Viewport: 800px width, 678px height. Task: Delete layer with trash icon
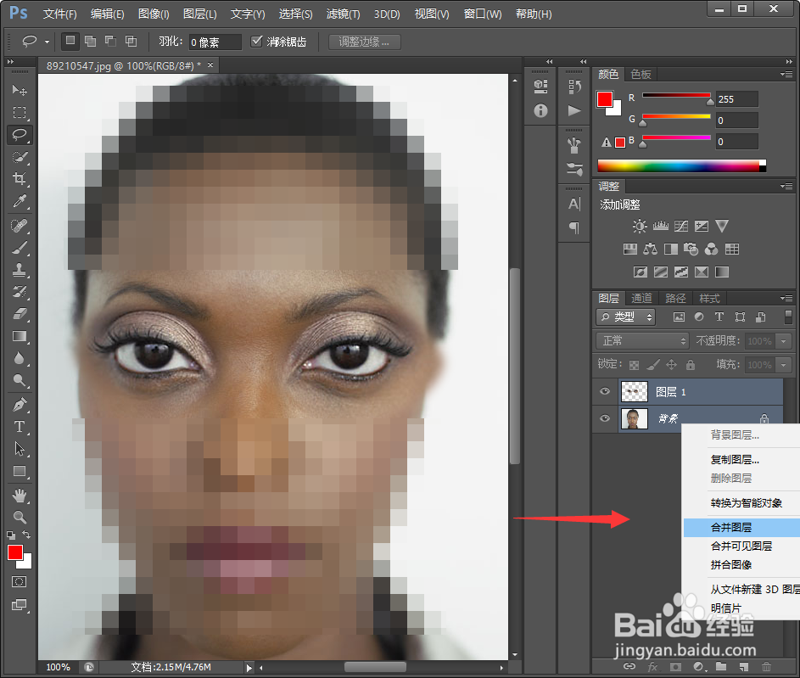766,667
